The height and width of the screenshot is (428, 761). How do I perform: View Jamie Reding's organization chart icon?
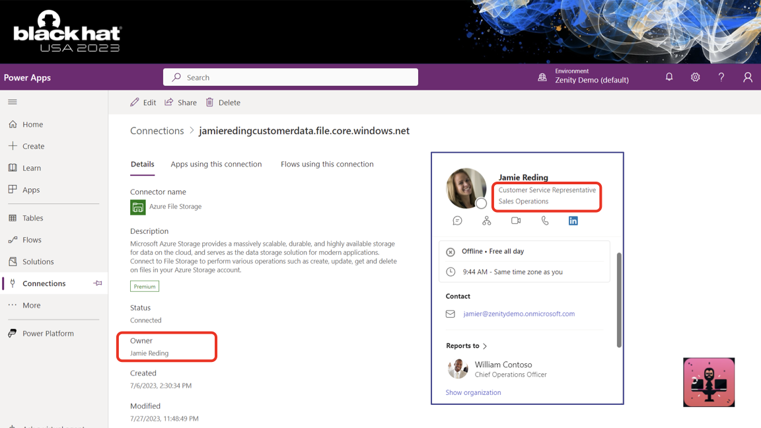487,221
